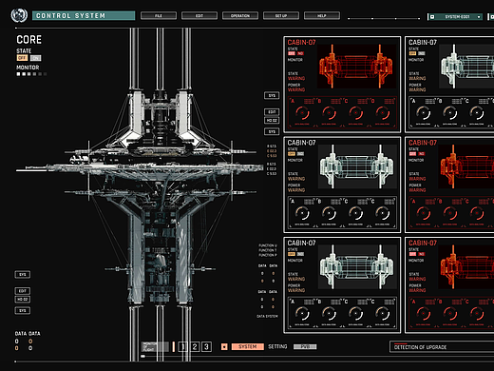Viewport: 494px width, 371px height.
Task: Click the orange stop square icon
Action: pyautogui.click(x=224, y=346)
